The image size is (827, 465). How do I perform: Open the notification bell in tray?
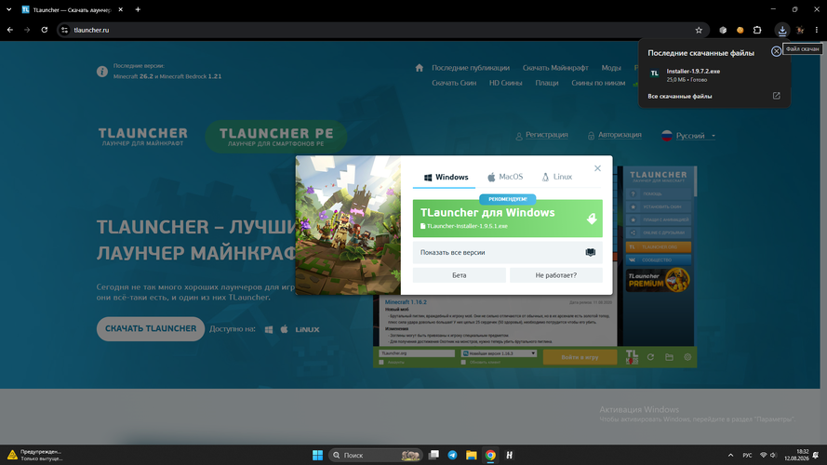pyautogui.click(x=816, y=455)
